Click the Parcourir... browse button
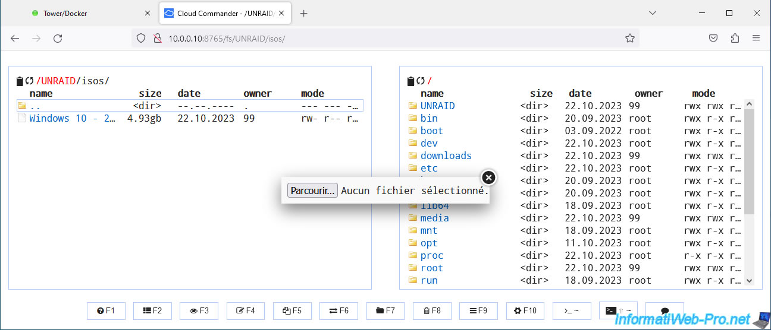Viewport: 771px width, 330px height. [x=312, y=191]
